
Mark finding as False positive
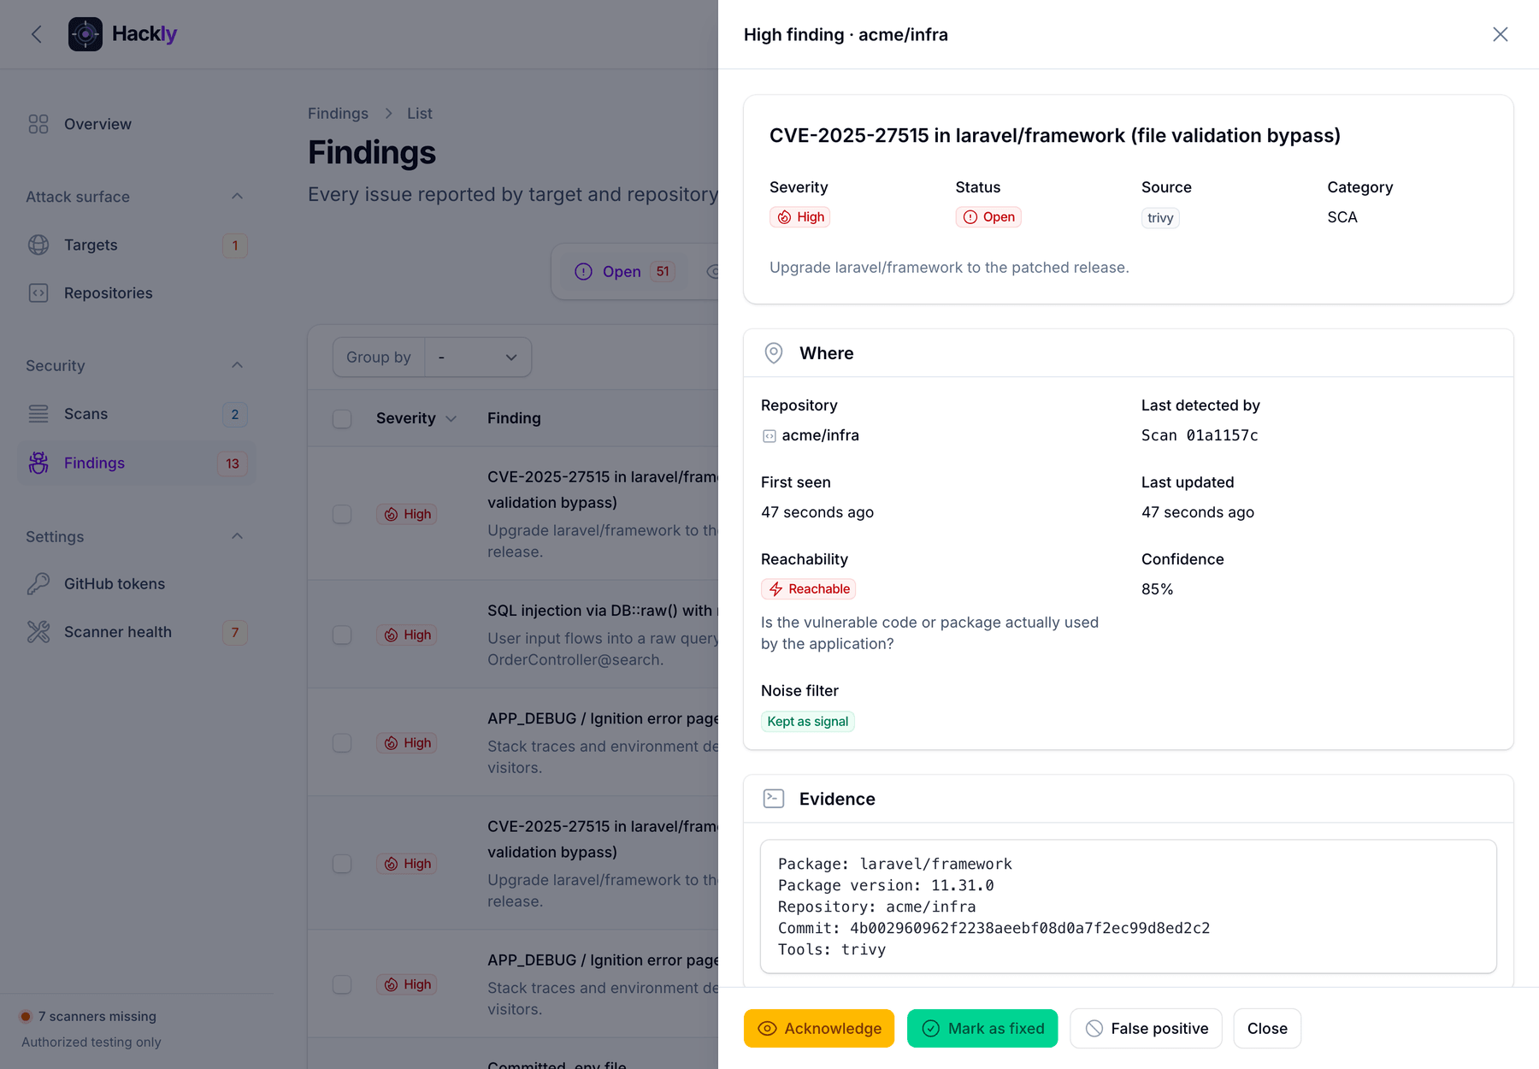[x=1146, y=1028]
